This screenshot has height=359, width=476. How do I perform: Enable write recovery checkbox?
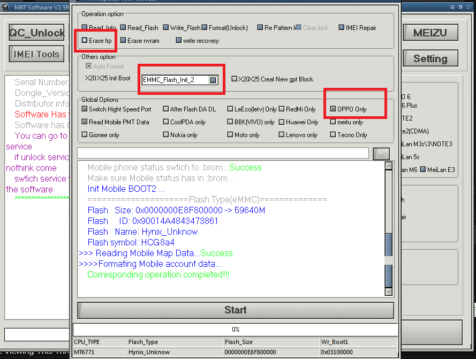point(179,40)
